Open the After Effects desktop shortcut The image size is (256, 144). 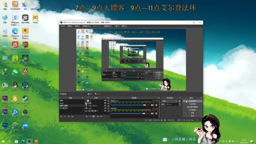(x=5, y=113)
